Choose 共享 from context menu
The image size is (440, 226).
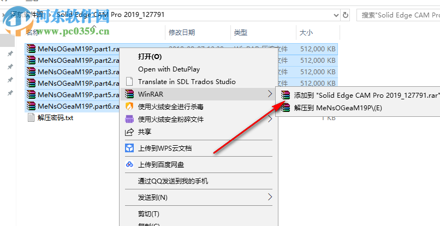click(x=145, y=132)
